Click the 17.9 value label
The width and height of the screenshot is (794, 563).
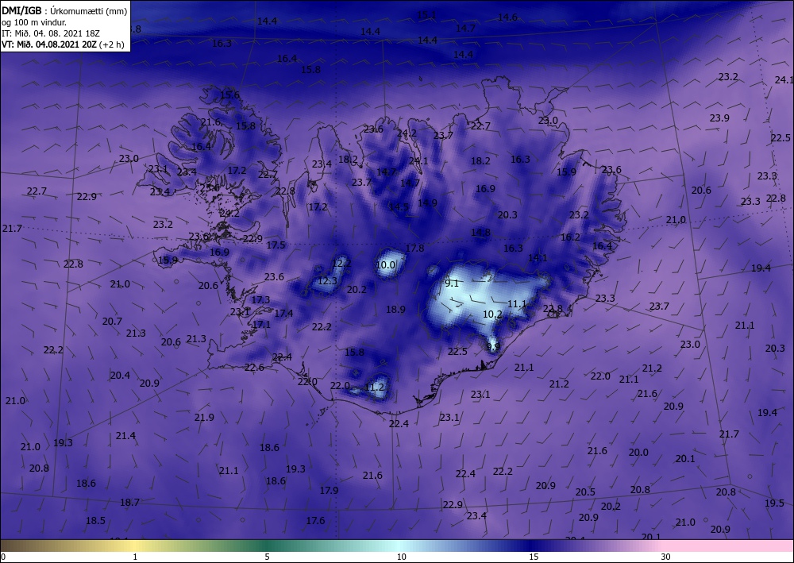coord(330,491)
